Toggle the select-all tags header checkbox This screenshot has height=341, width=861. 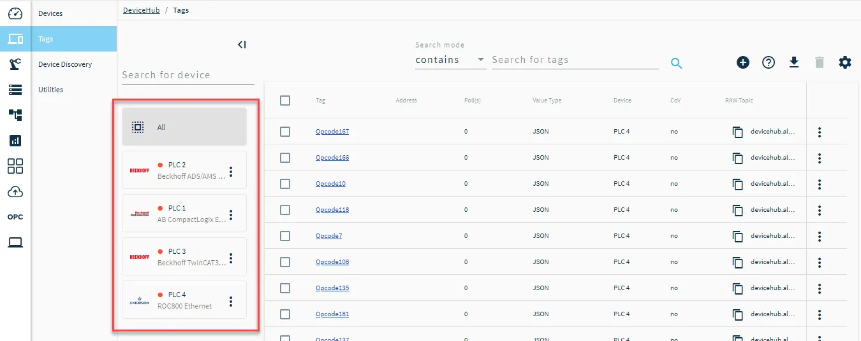click(285, 101)
